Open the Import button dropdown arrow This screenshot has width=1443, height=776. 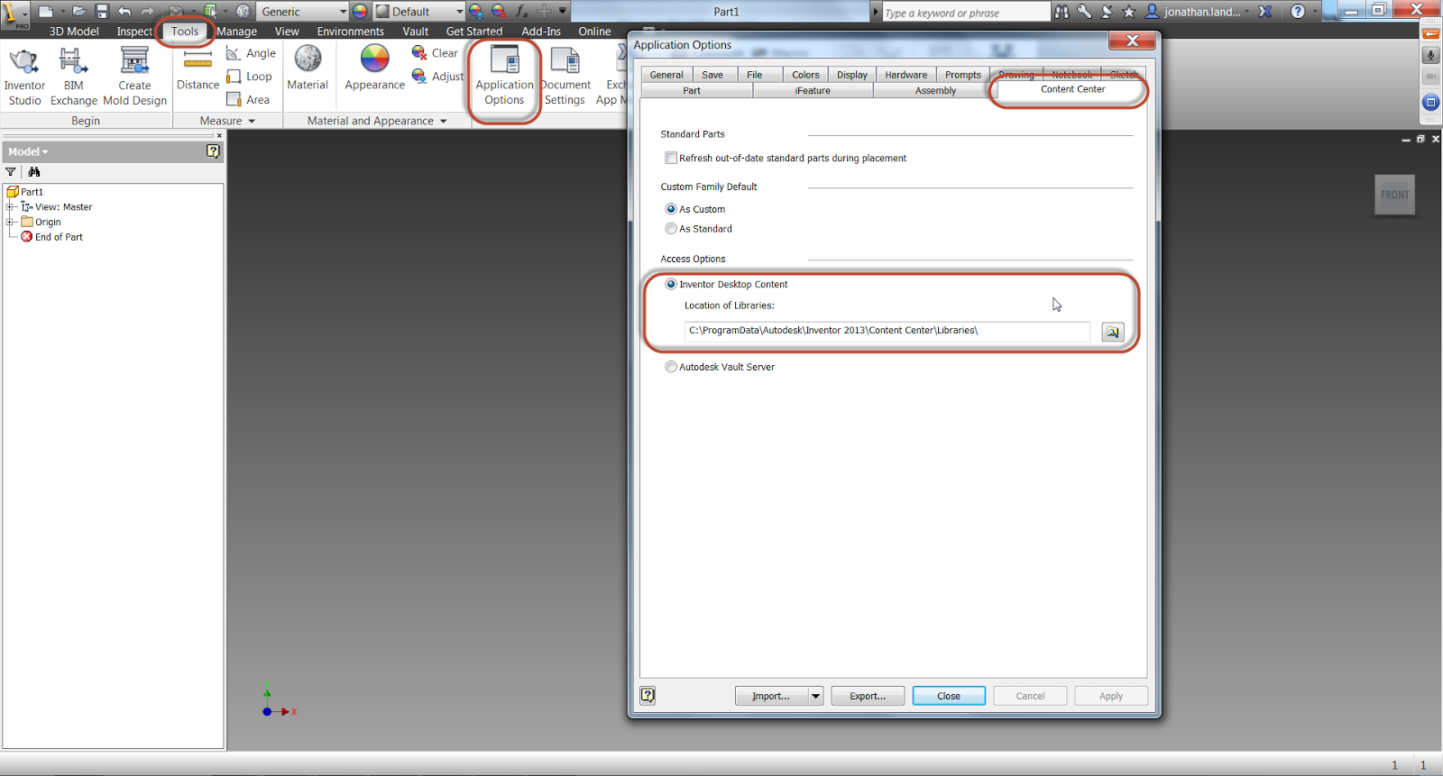click(x=815, y=696)
